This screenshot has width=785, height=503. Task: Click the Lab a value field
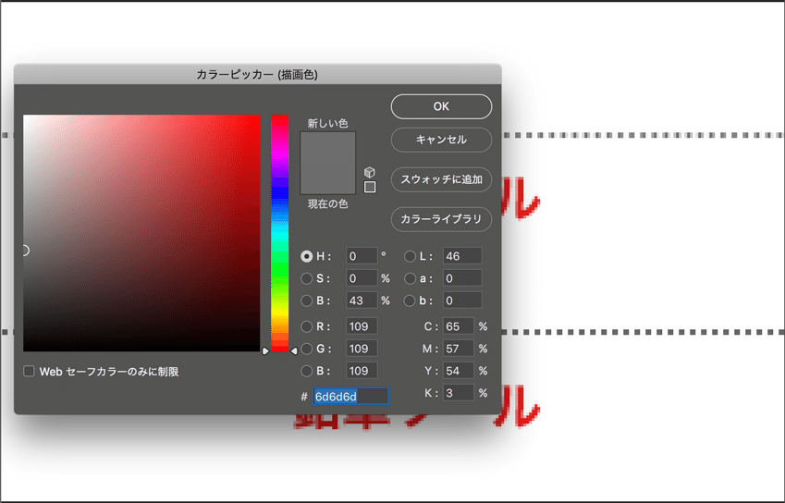pyautogui.click(x=462, y=278)
